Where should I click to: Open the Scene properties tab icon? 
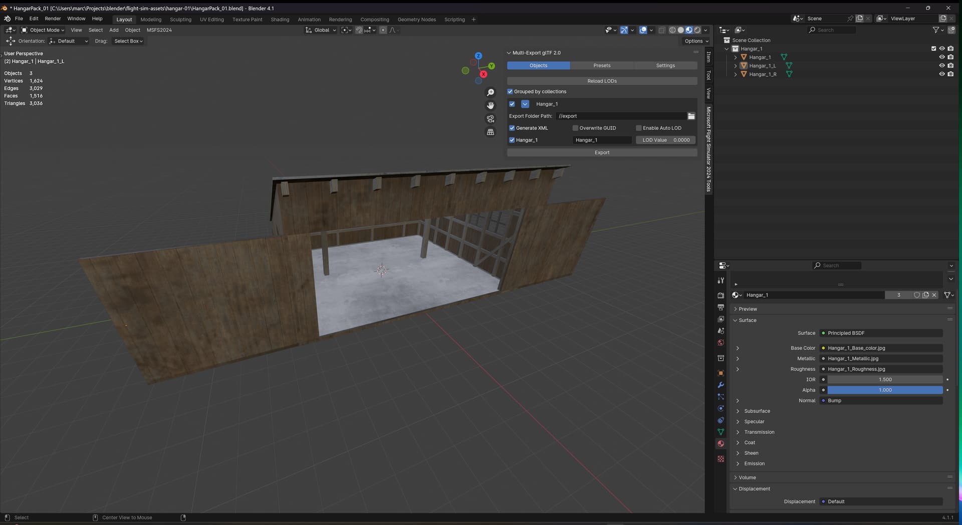pos(720,331)
